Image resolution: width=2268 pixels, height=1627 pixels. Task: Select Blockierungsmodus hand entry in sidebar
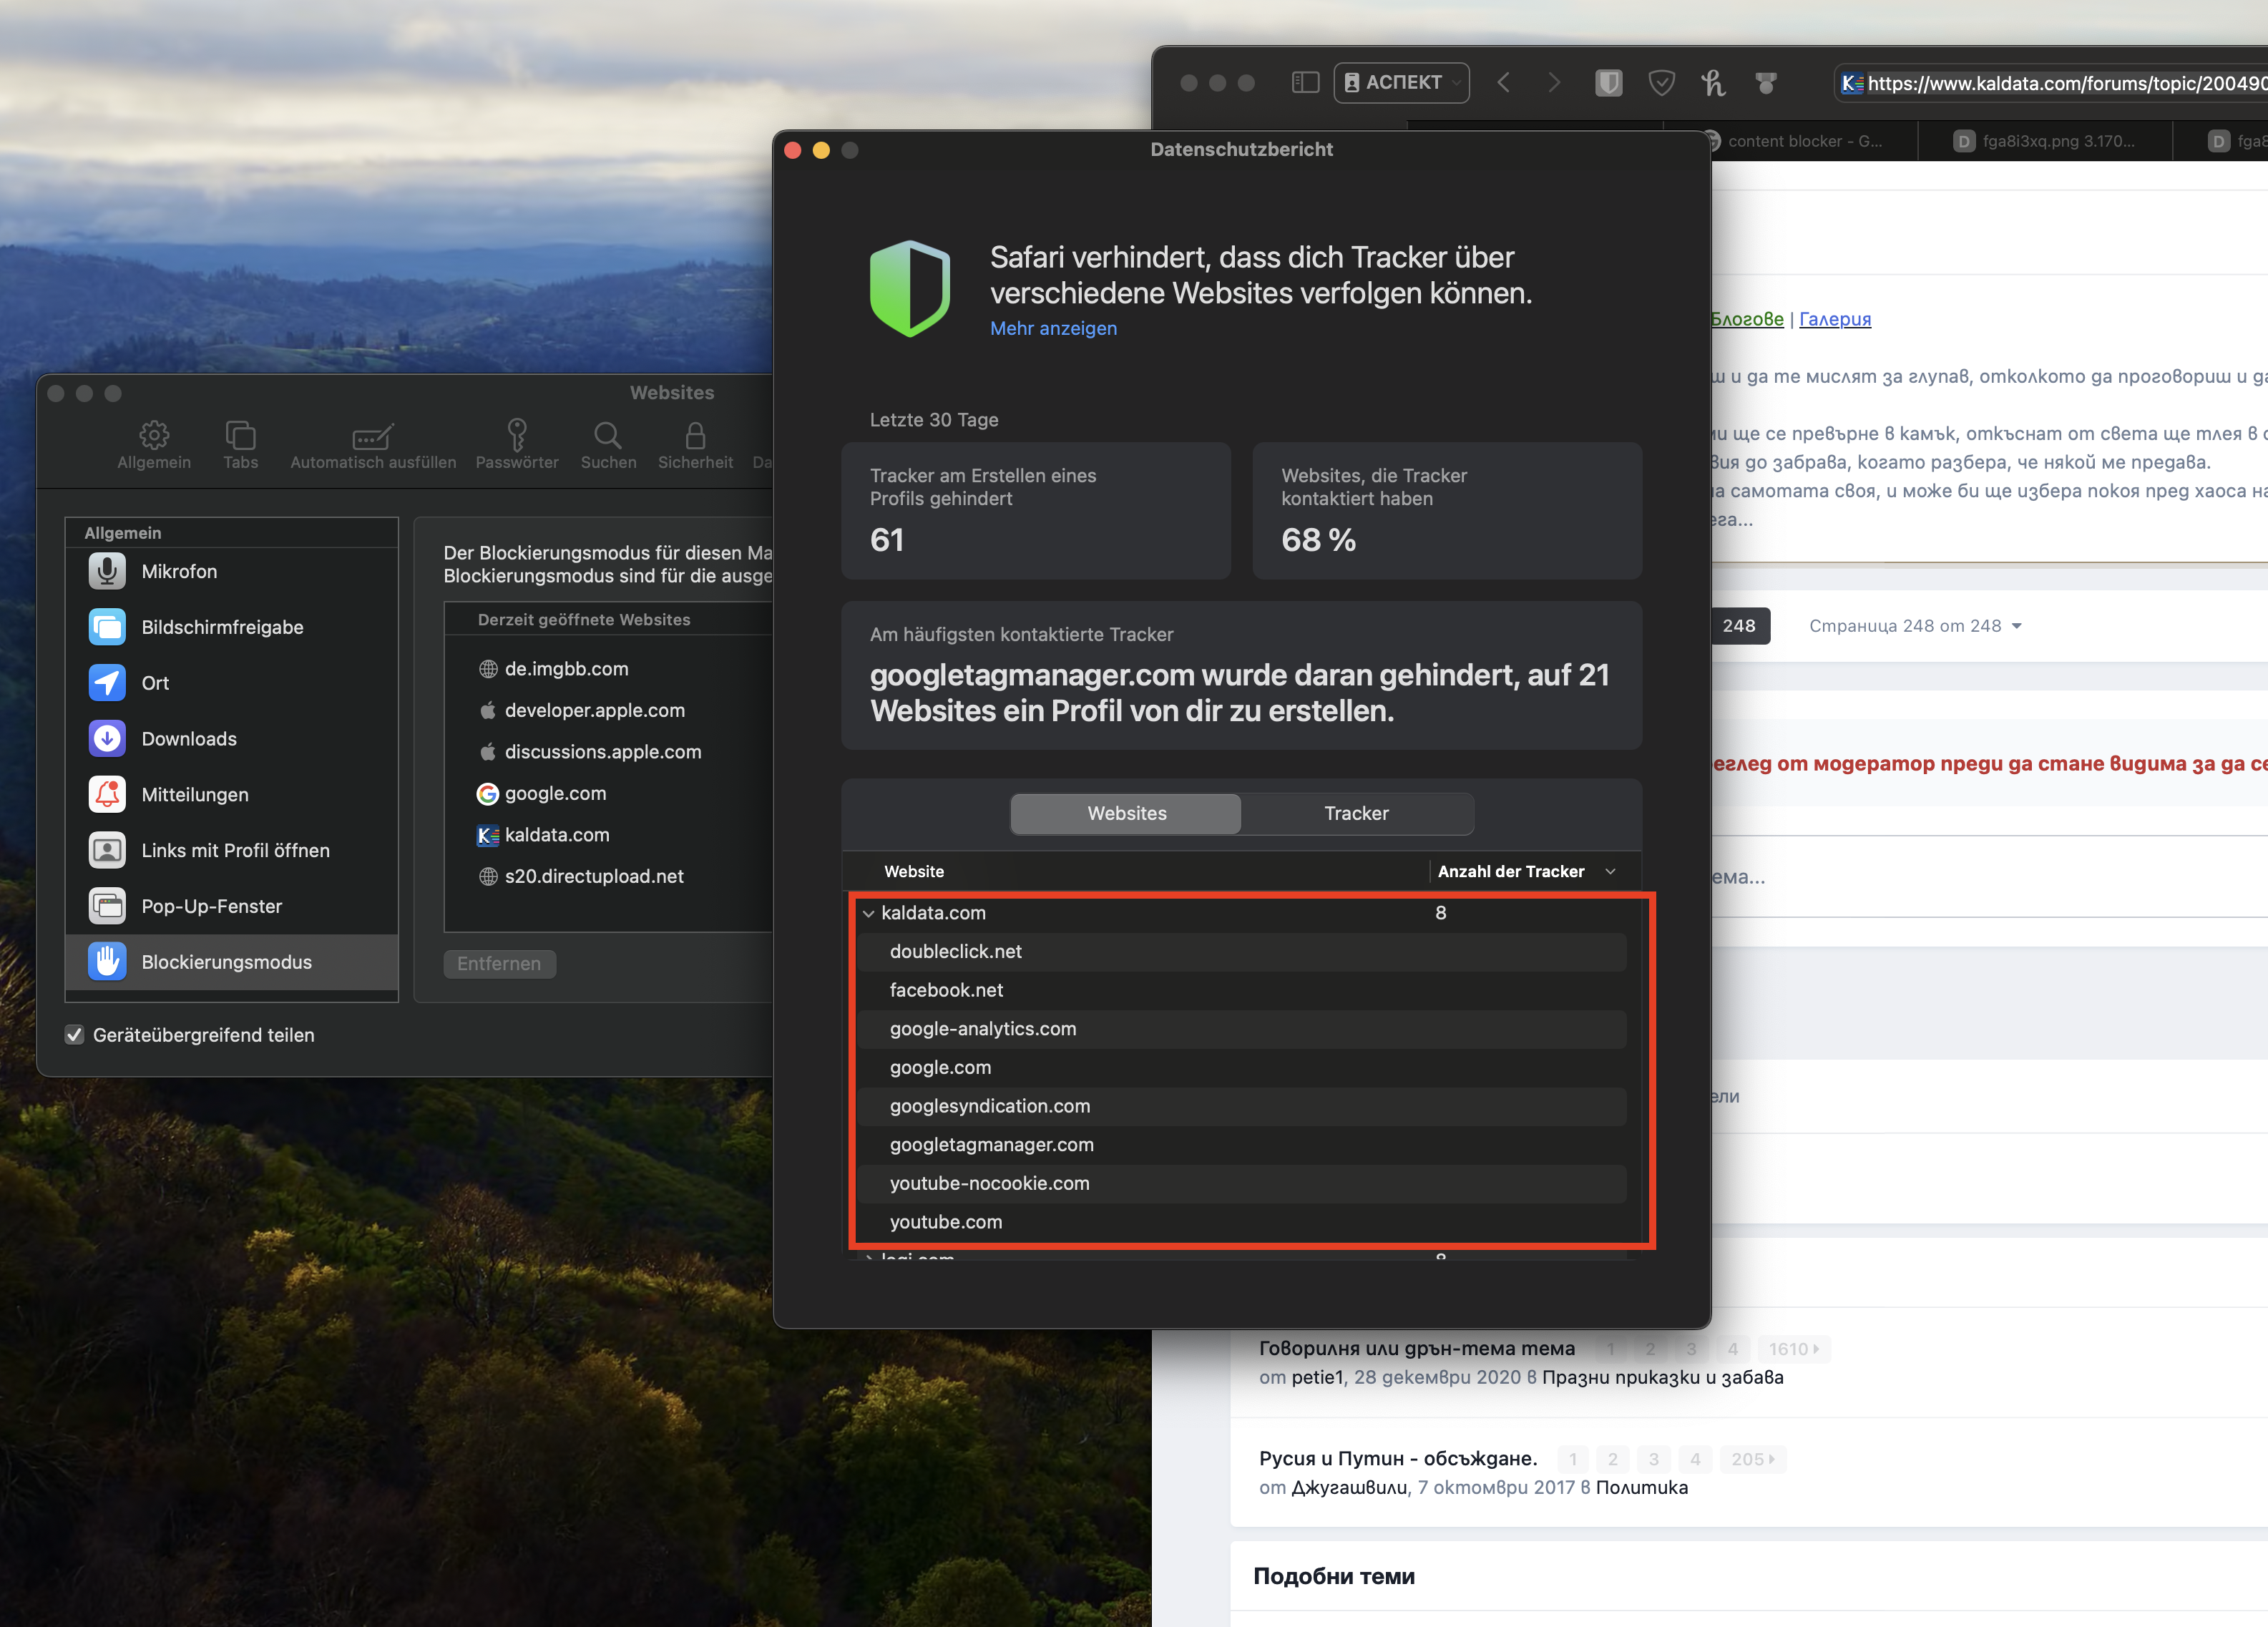(232, 962)
